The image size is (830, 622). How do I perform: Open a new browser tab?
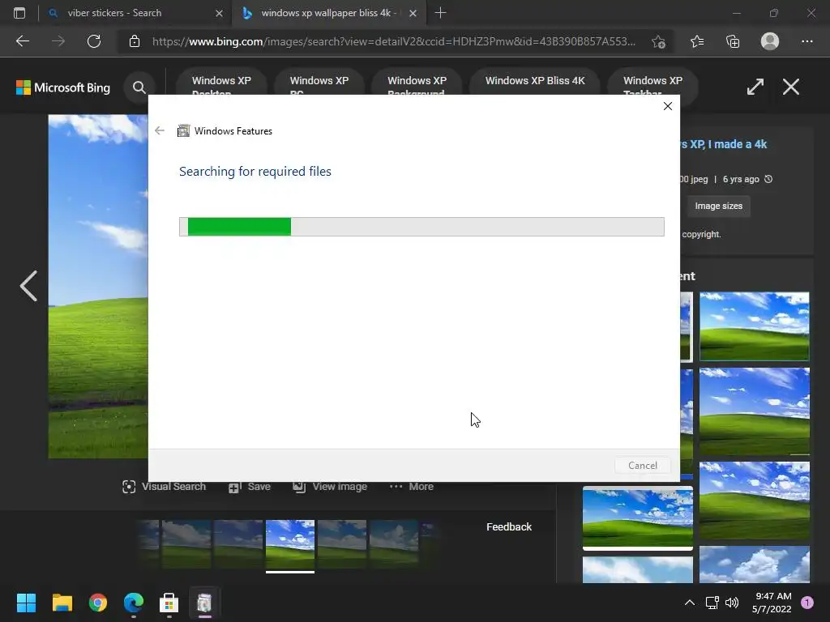click(440, 13)
